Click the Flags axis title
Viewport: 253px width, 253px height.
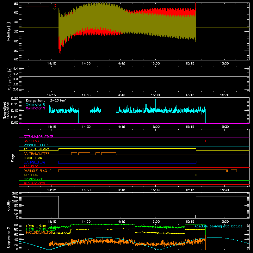13,158
